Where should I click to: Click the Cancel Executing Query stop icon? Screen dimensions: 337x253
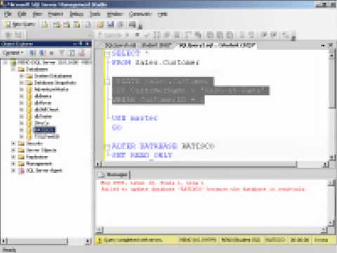click(138, 35)
